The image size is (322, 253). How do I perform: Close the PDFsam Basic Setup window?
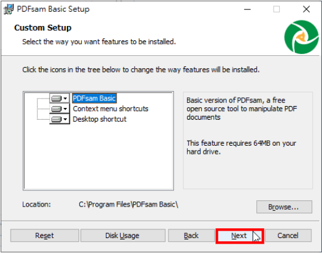pyautogui.click(x=307, y=9)
